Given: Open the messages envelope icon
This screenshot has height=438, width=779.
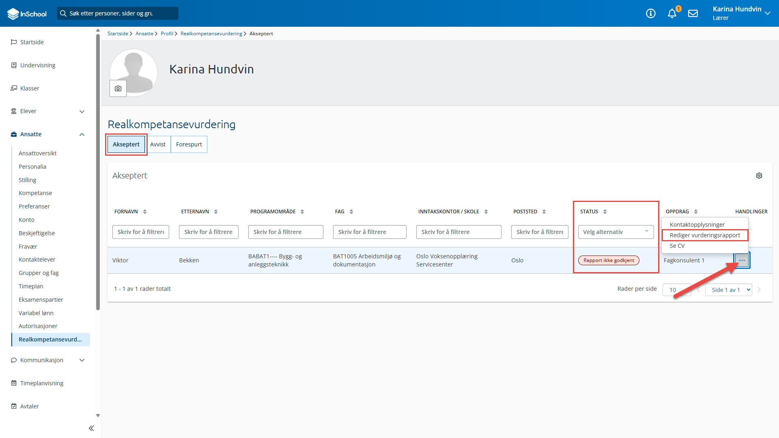Looking at the screenshot, I should (693, 13).
